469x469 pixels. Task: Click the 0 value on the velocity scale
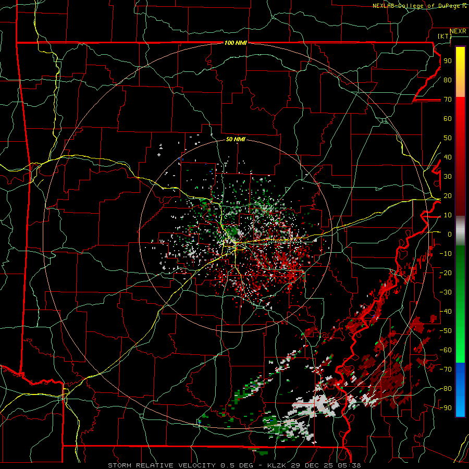coord(450,234)
